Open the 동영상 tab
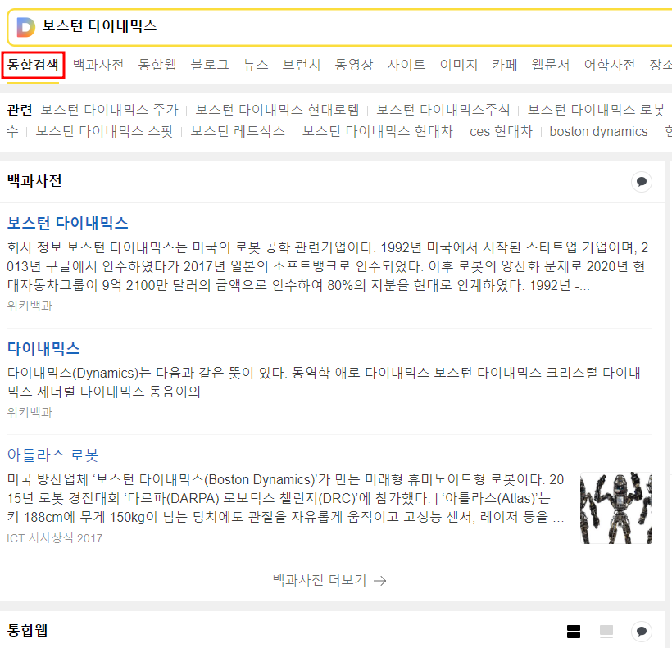The height and width of the screenshot is (648, 672). pyautogui.click(x=353, y=65)
